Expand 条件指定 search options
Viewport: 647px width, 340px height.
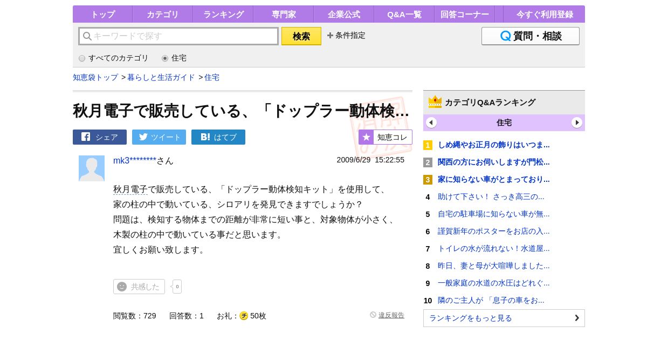click(346, 36)
